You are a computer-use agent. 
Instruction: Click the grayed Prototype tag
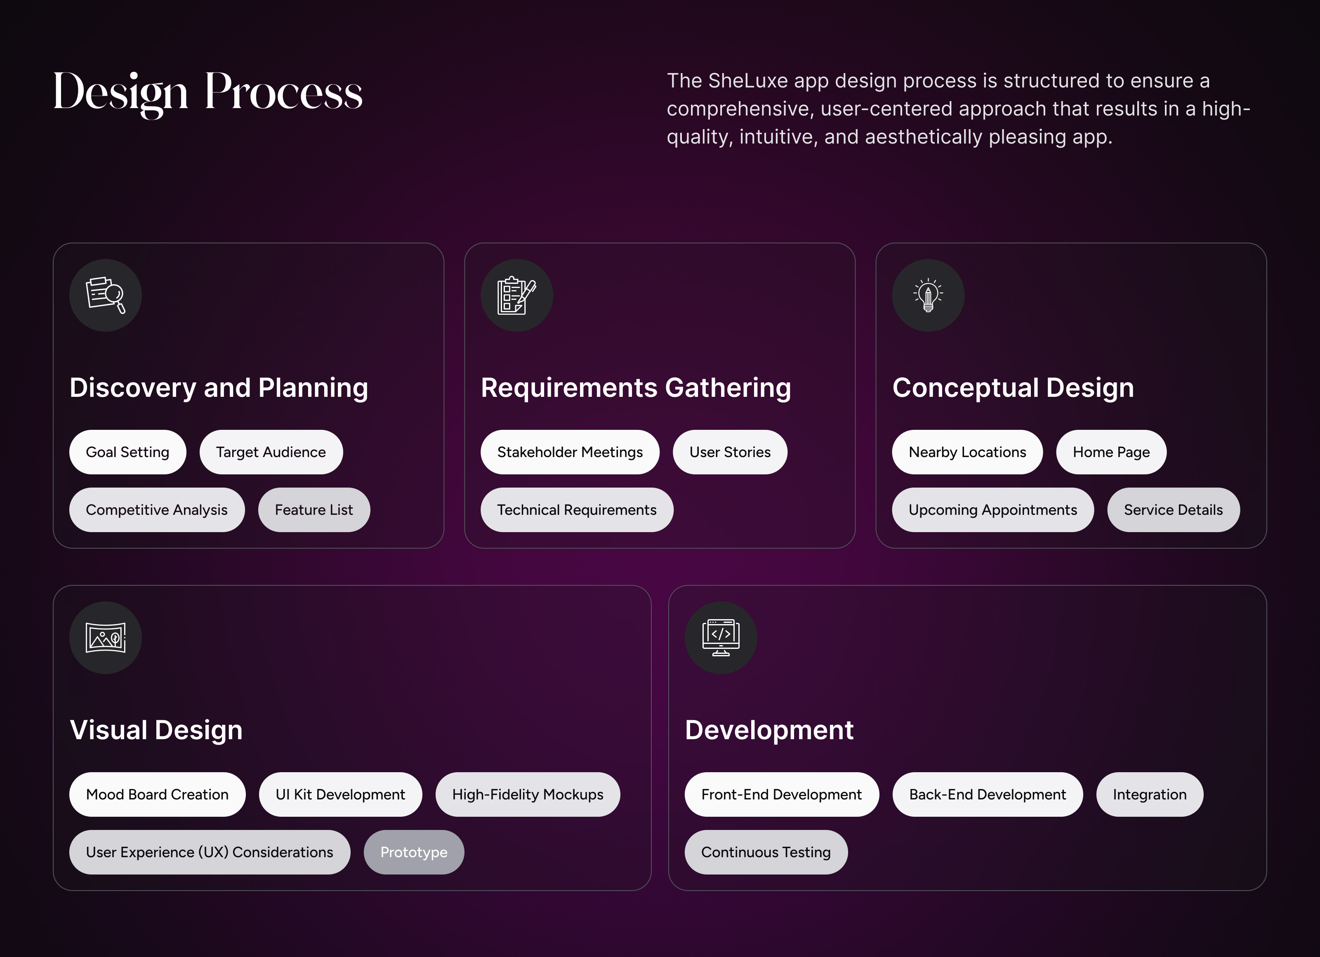414,852
